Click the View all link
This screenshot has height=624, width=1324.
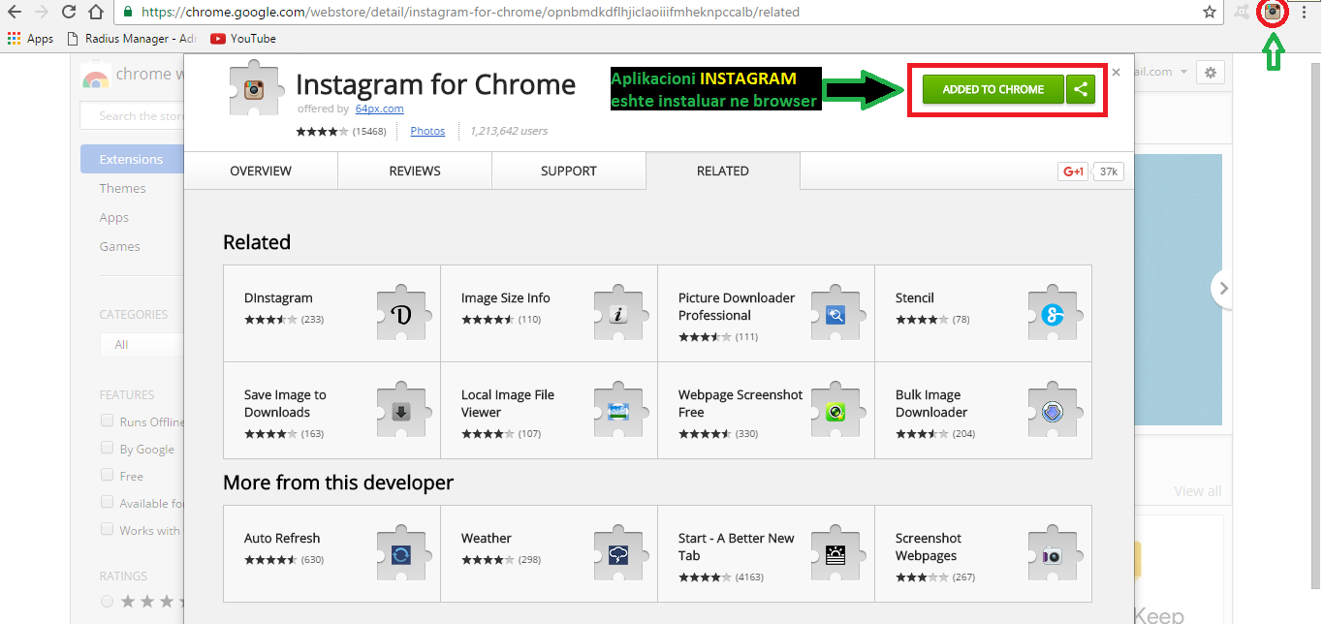pos(1198,491)
